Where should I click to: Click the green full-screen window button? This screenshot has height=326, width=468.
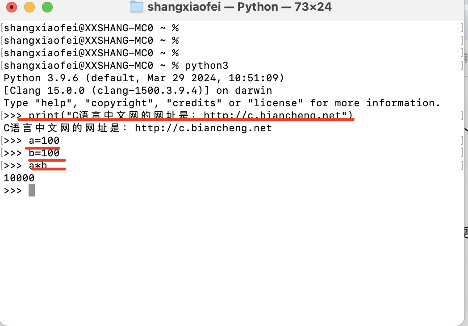(x=47, y=7)
